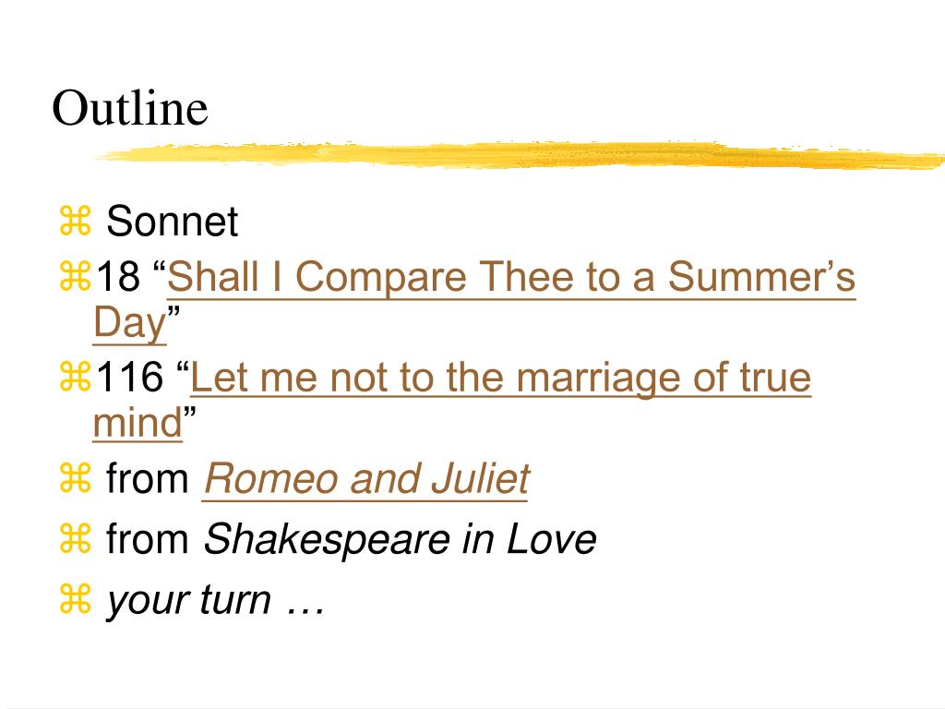Click the Sonnet heading text
This screenshot has height=709, width=945.
point(173,222)
